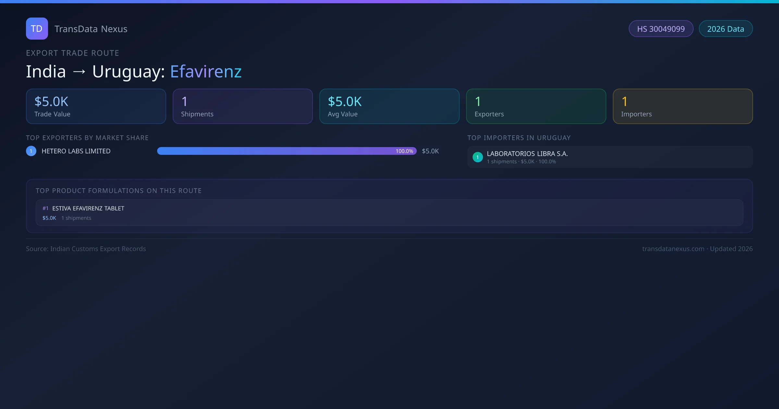
Task: Open the Avg Value stat card
Action: click(x=389, y=106)
